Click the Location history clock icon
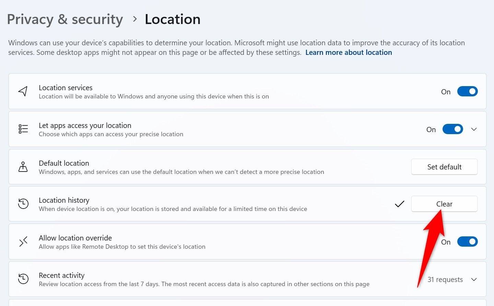This screenshot has width=494, height=306. [x=23, y=204]
